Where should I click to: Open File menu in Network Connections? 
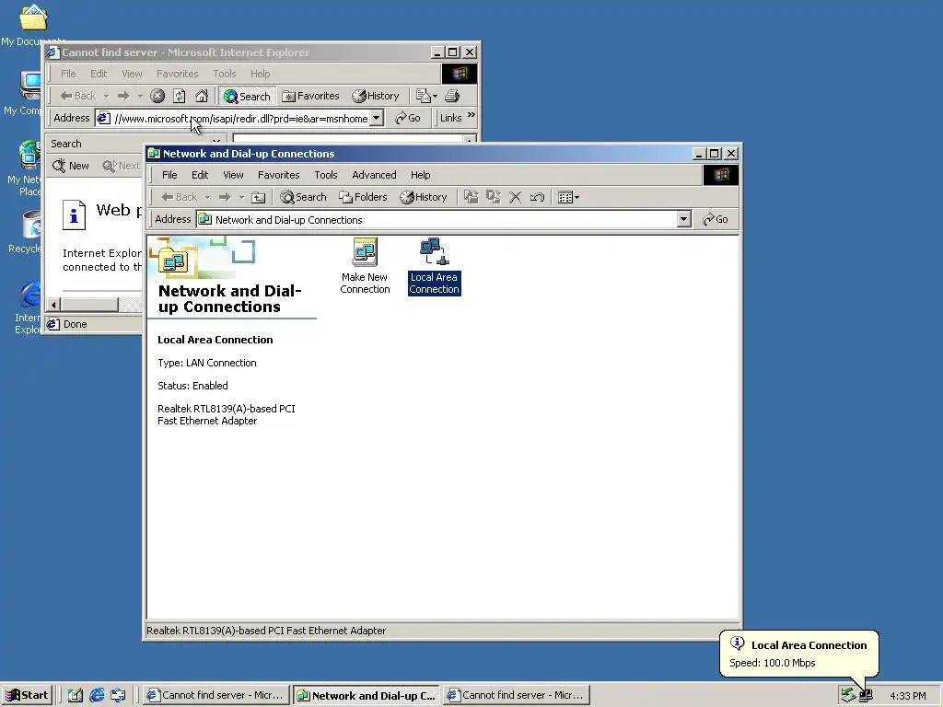(x=169, y=175)
